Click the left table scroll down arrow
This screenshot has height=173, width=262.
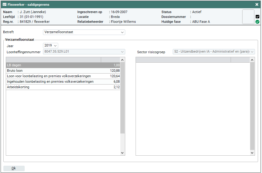point(123,153)
